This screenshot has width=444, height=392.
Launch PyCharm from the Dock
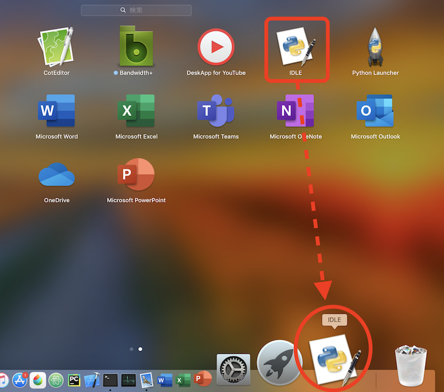pos(74,380)
